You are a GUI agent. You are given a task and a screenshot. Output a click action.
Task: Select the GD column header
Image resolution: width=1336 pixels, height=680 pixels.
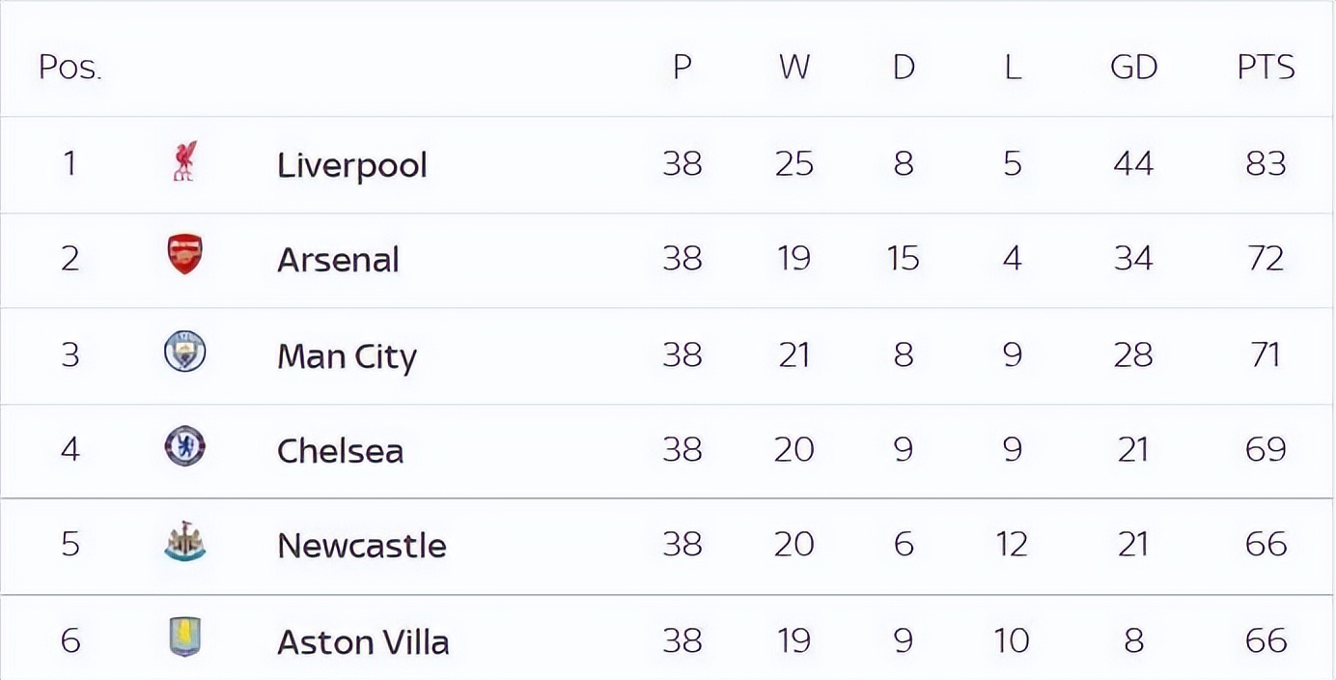pos(1133,68)
